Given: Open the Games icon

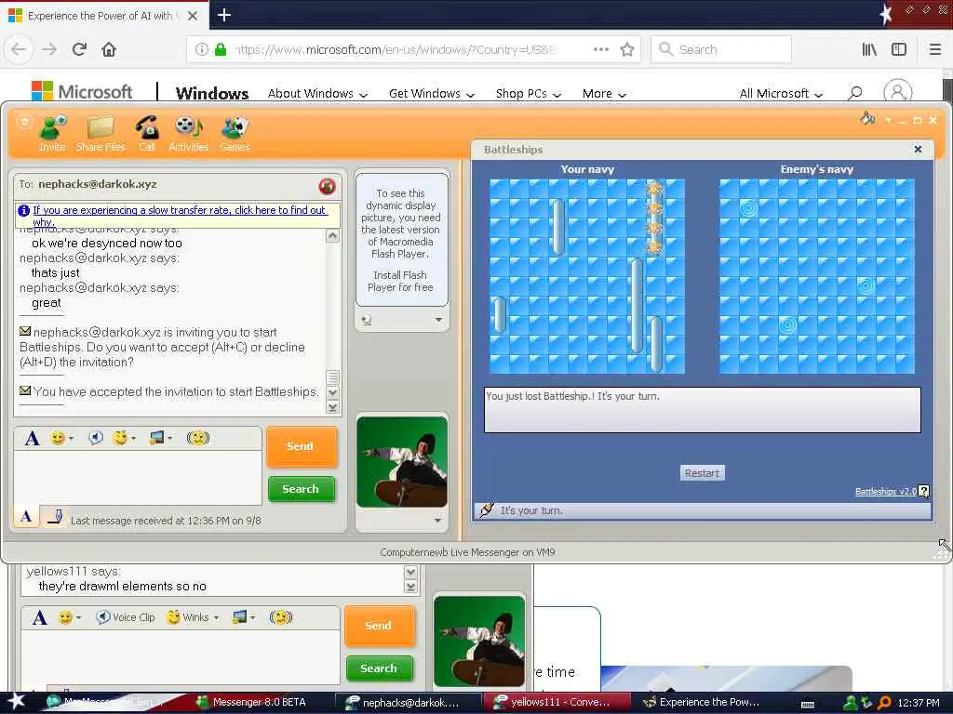Looking at the screenshot, I should [235, 134].
